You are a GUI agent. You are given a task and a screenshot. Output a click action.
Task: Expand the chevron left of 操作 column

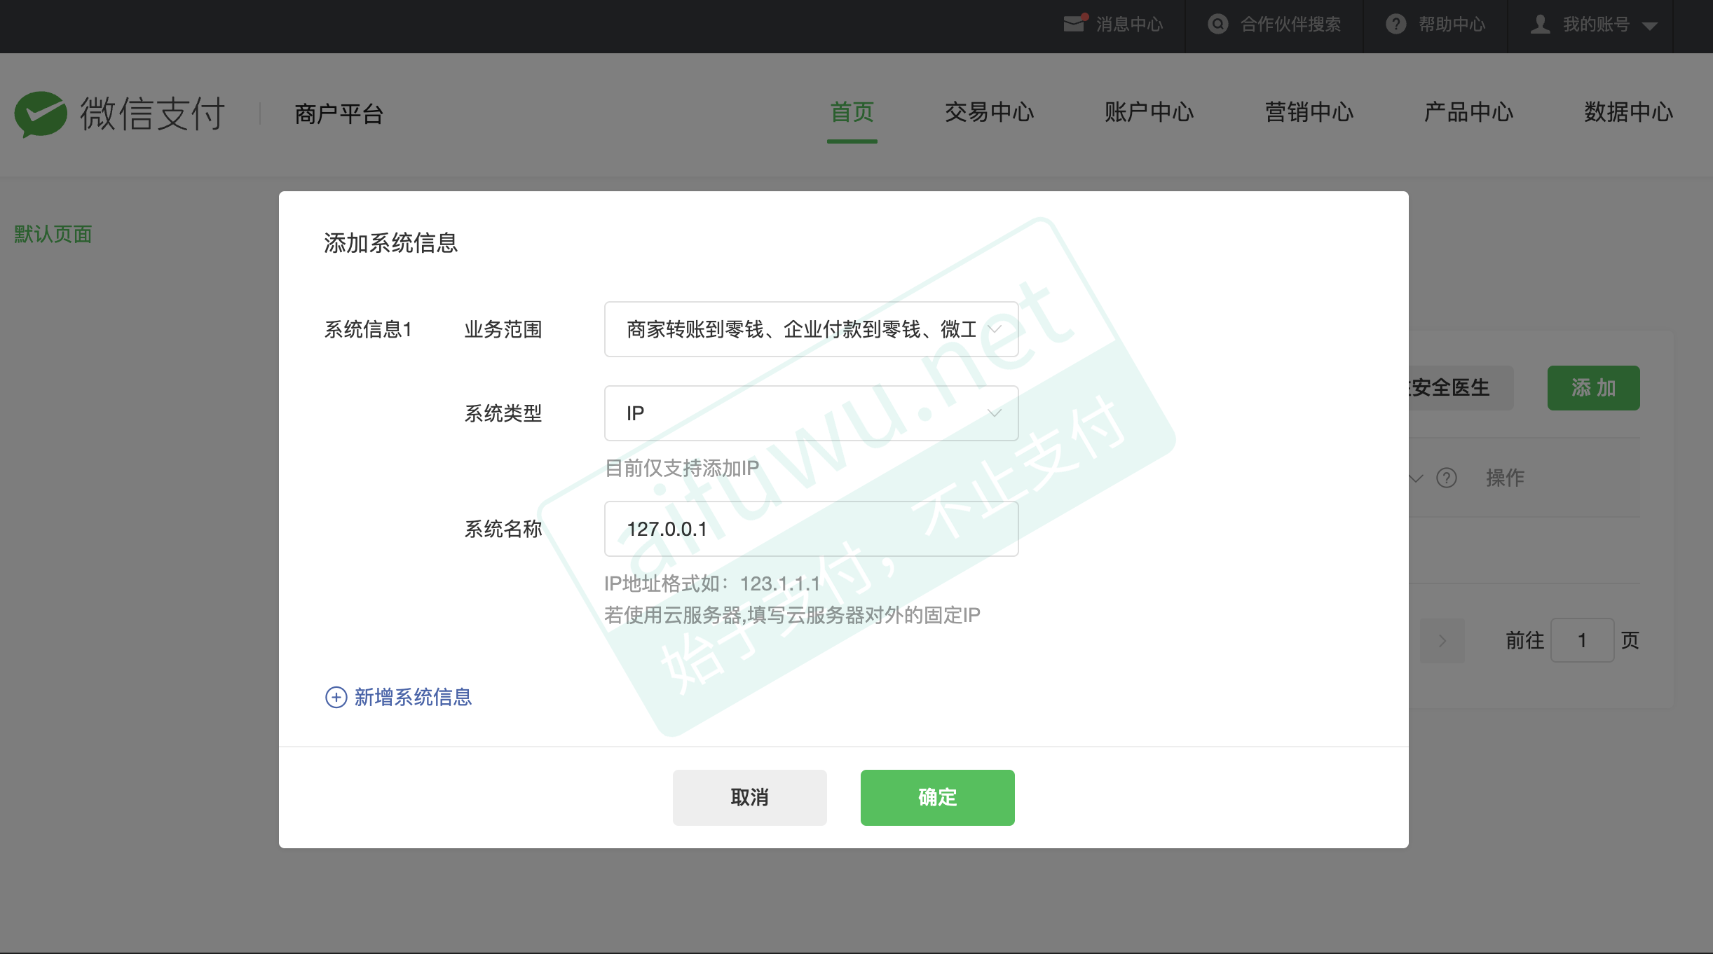1417,478
